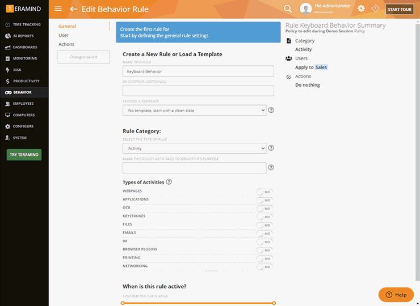Click the Start Tour button
420x306 pixels.
coord(400,9)
